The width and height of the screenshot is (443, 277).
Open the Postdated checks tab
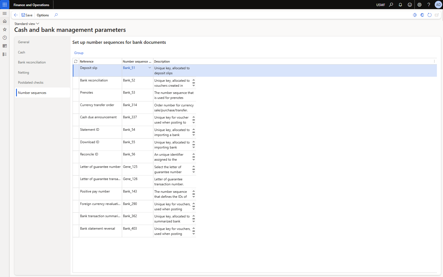point(31,83)
